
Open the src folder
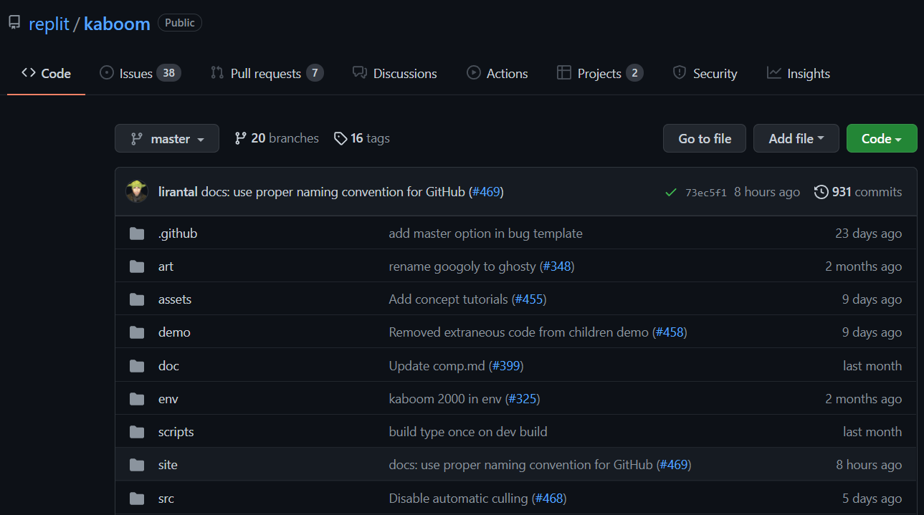pyautogui.click(x=166, y=499)
